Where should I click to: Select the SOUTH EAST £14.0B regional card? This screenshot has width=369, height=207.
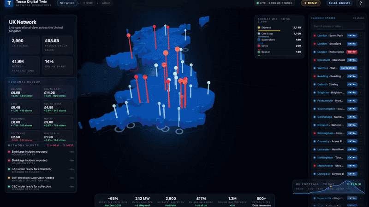[57, 93]
